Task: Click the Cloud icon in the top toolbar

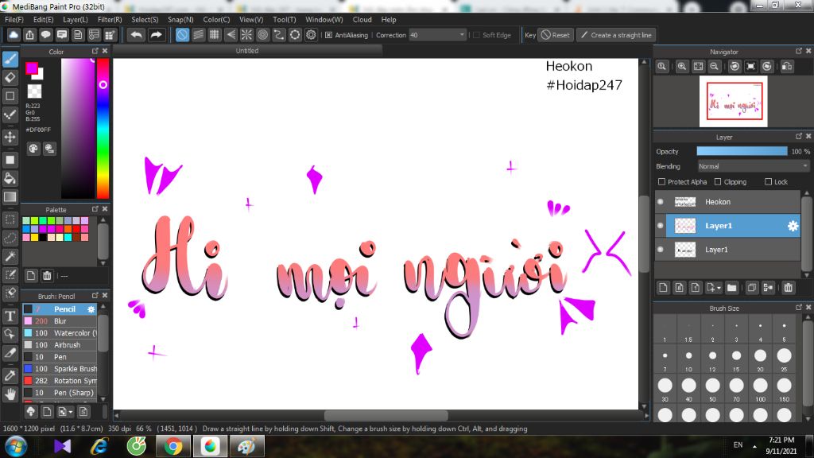Action: tap(14, 35)
